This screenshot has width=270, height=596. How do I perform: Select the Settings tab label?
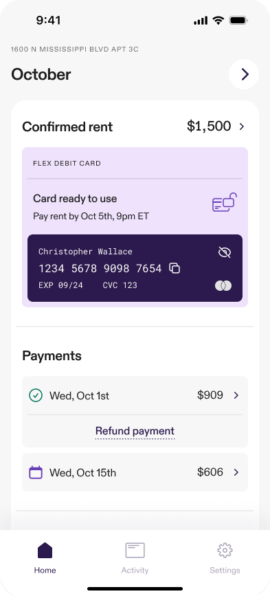(225, 570)
